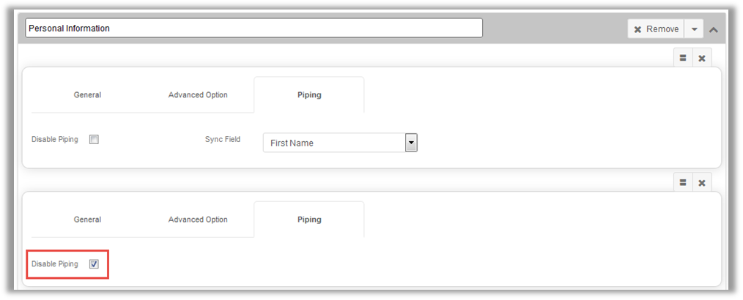
Task: Click the Remove button
Action: [656, 29]
